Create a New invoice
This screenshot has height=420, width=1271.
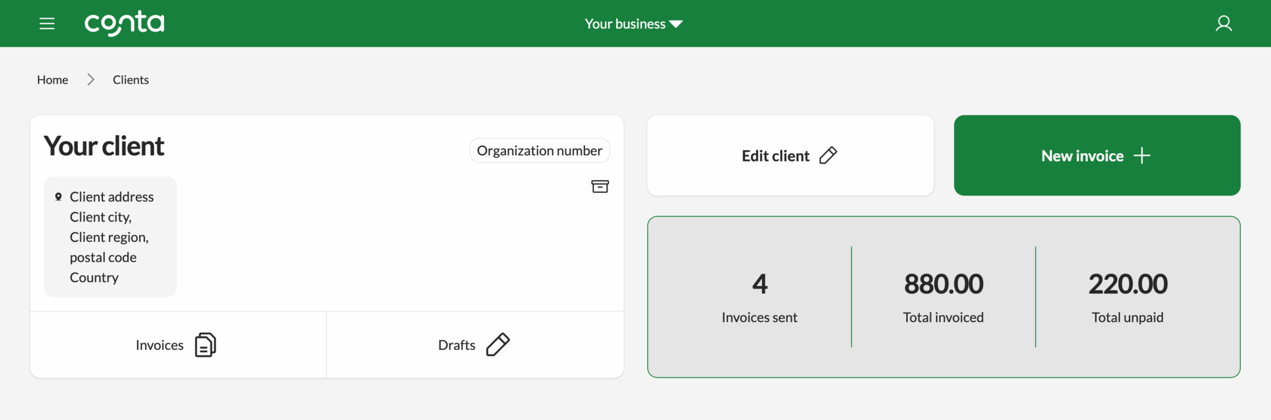pyautogui.click(x=1097, y=155)
